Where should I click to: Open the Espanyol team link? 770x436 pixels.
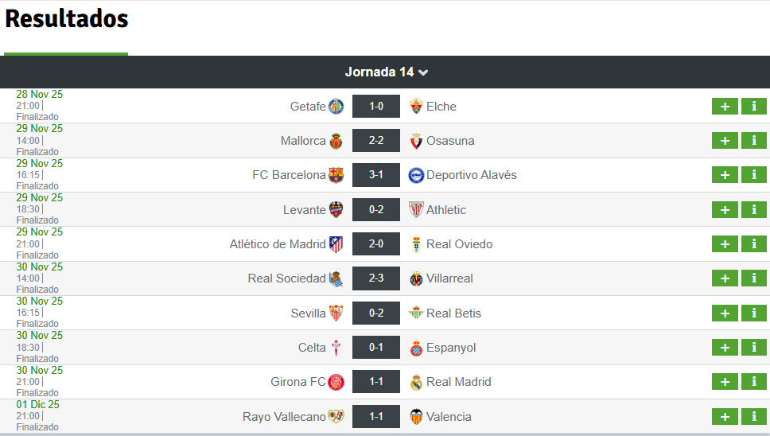[451, 348]
